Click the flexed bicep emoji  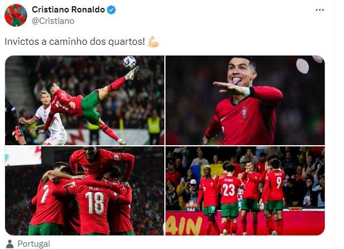[154, 42]
